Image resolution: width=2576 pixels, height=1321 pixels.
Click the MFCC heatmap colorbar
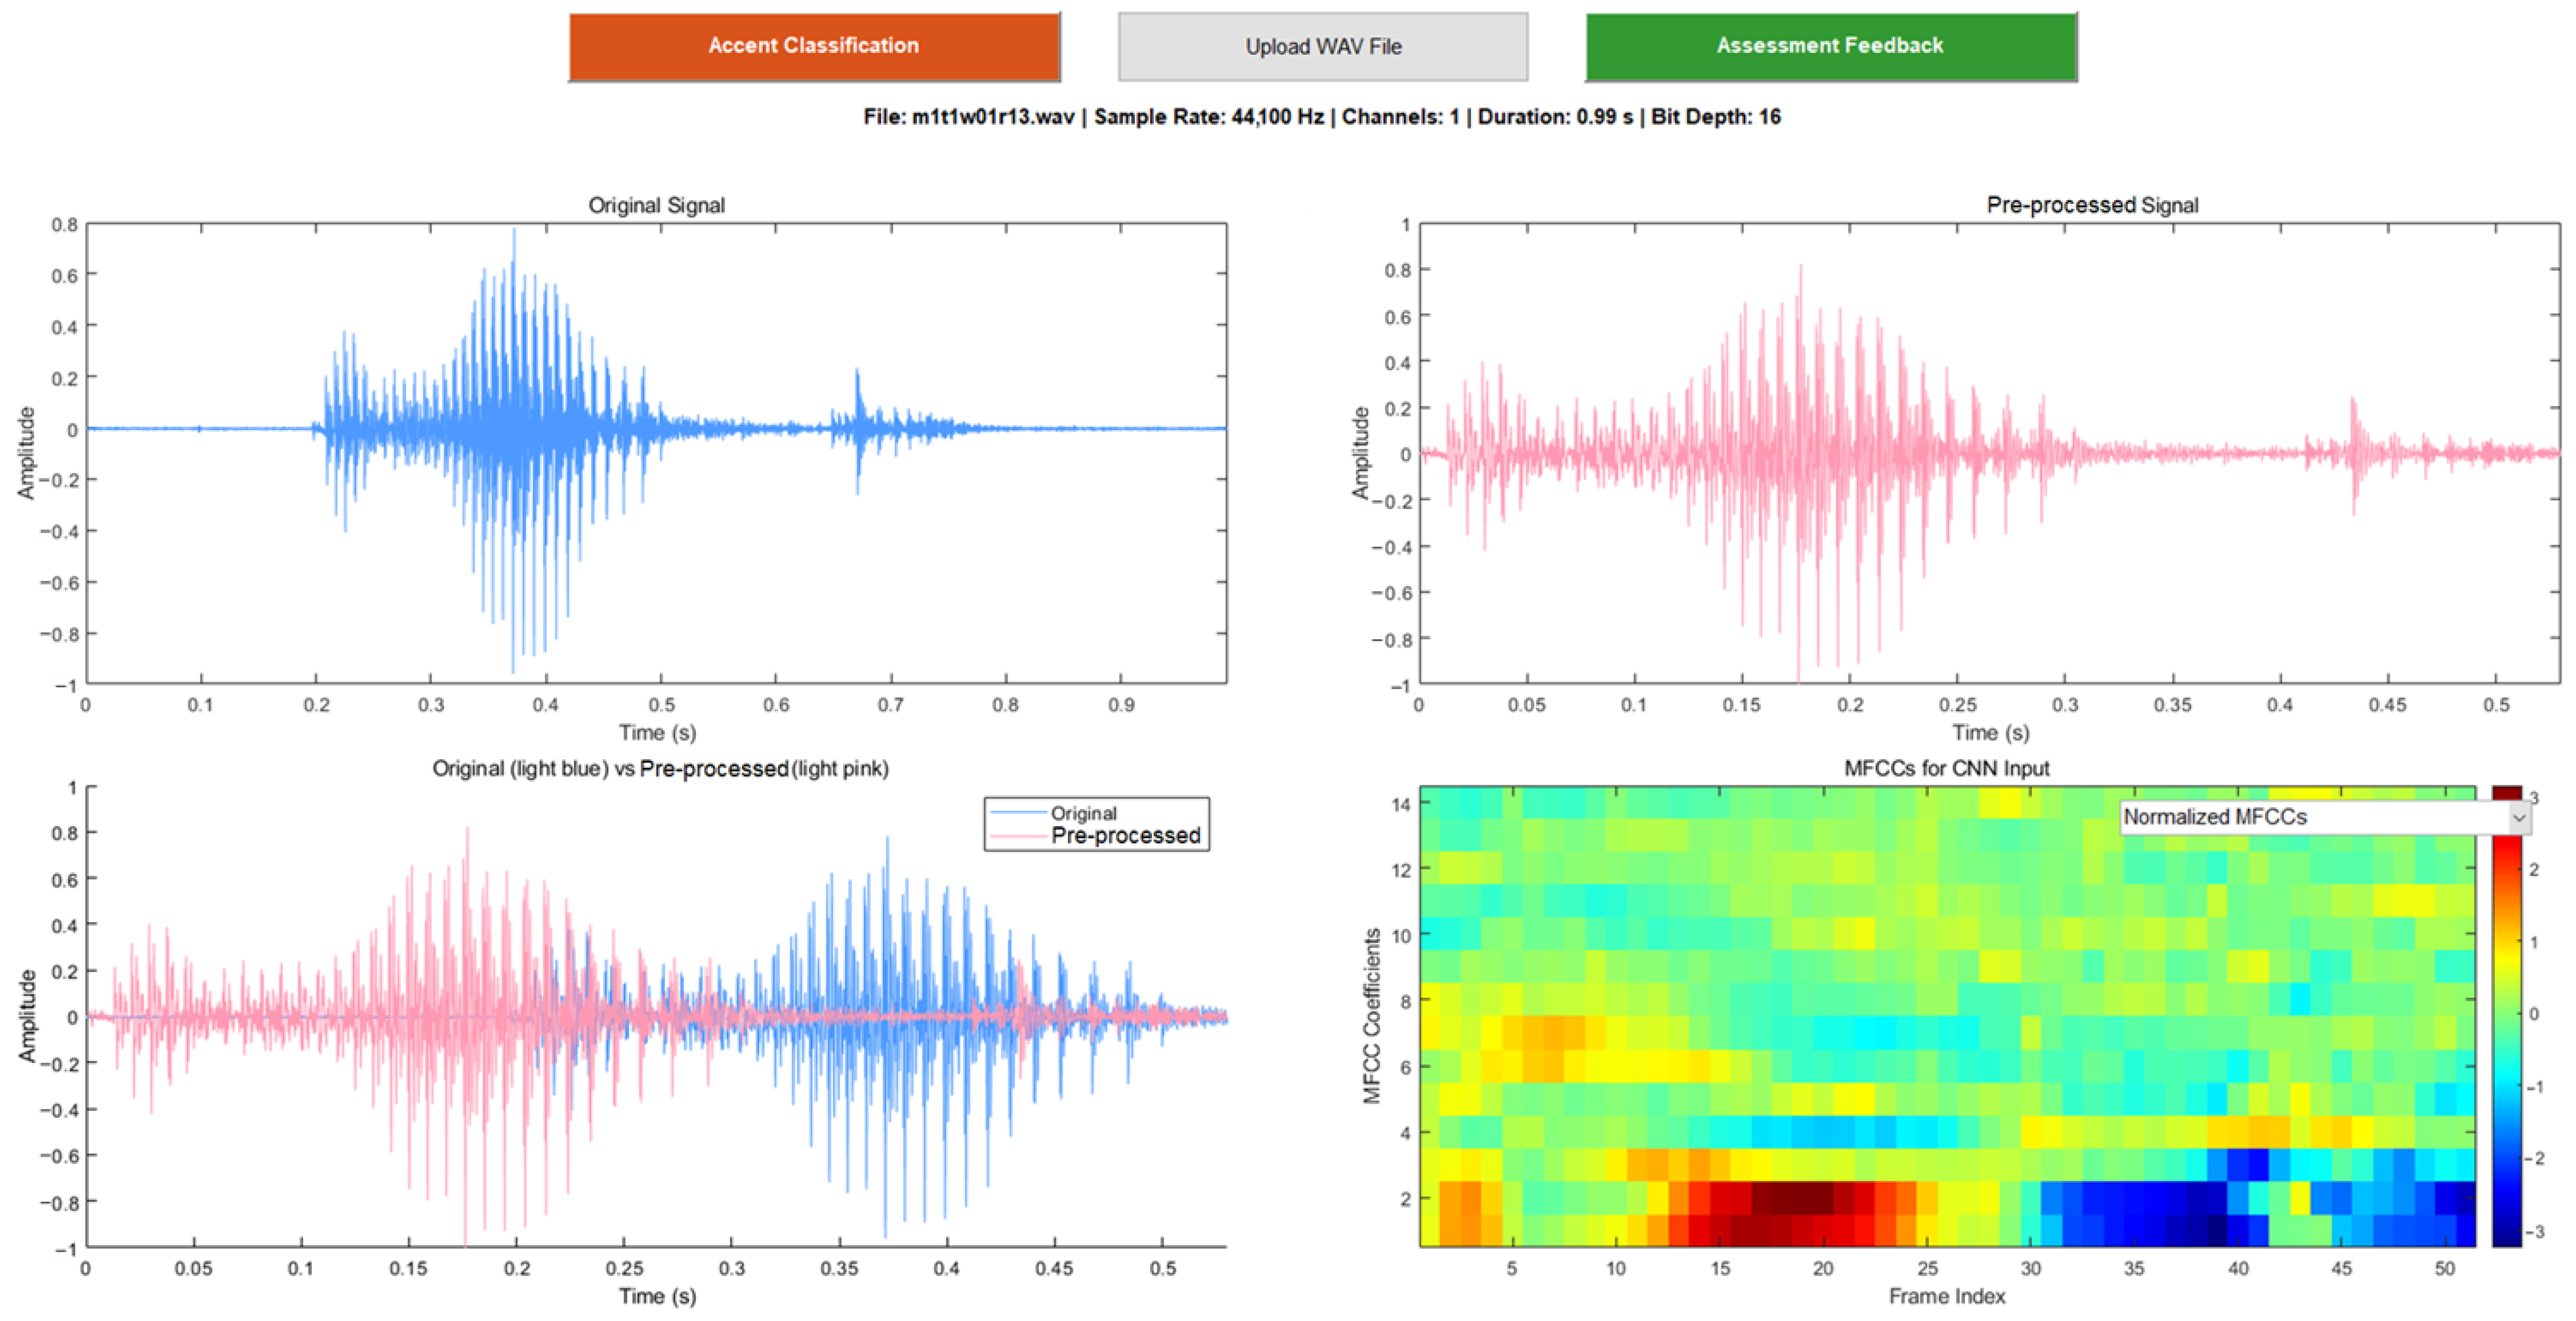click(2507, 1016)
